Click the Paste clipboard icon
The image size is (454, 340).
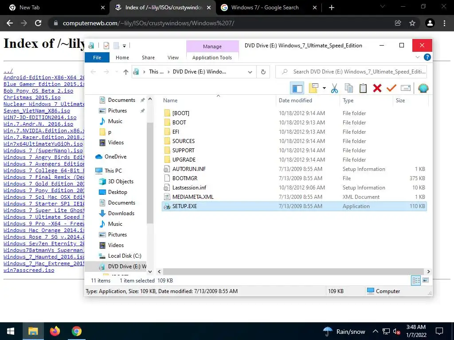pos(363,88)
